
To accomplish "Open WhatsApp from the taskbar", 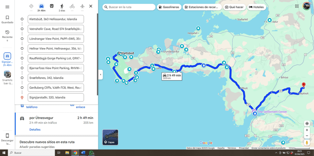I will pos(91,153).
